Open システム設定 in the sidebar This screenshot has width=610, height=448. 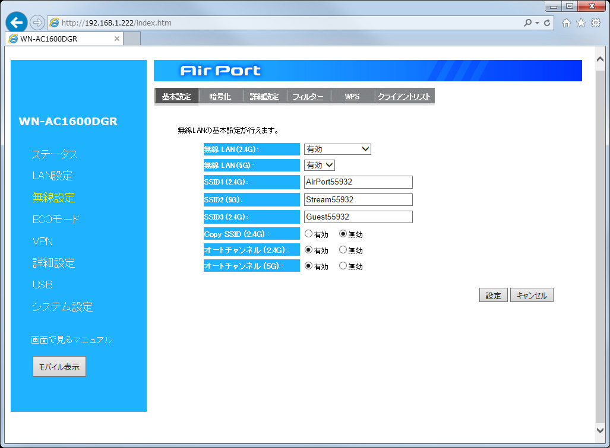pyautogui.click(x=62, y=307)
